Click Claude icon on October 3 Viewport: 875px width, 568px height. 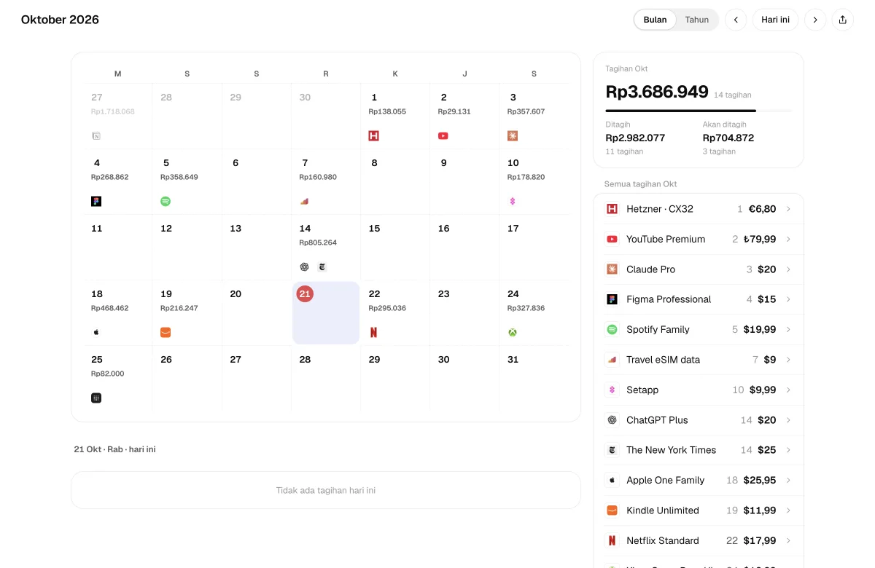pyautogui.click(x=513, y=135)
